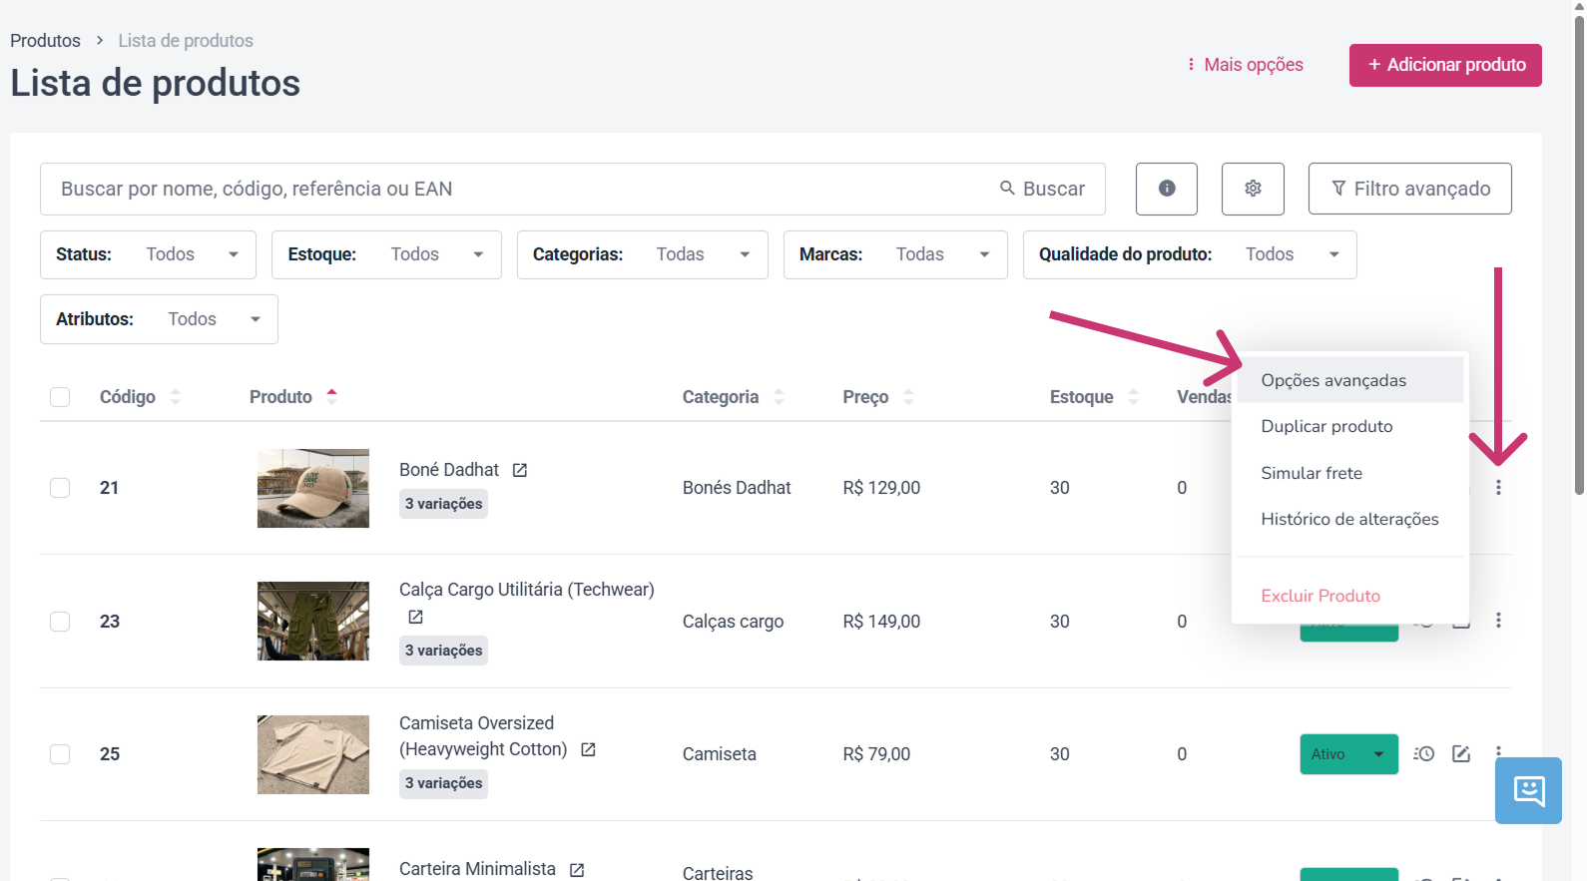Tick the select-all checkbox in table header
The height and width of the screenshot is (881, 1587).
click(x=60, y=397)
